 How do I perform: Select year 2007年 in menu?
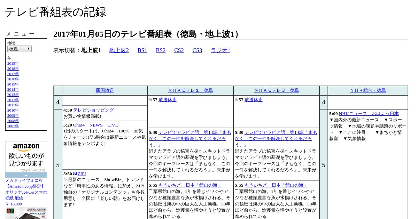click(x=13, y=126)
